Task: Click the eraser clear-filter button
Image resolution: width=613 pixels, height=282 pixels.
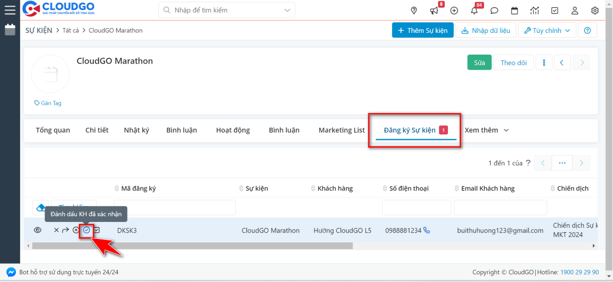Action: 40,207
